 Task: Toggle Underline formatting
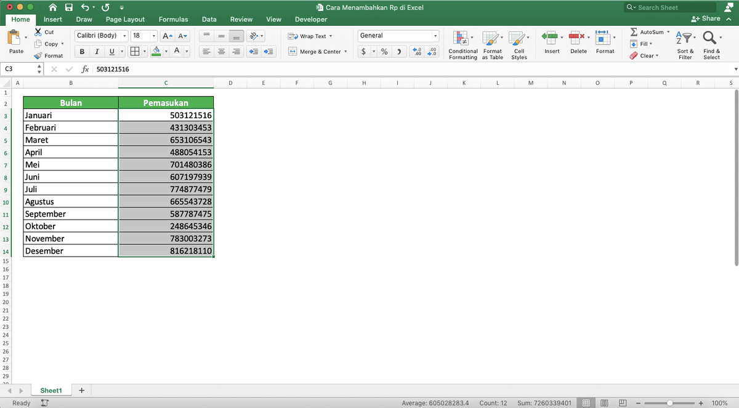(111, 52)
